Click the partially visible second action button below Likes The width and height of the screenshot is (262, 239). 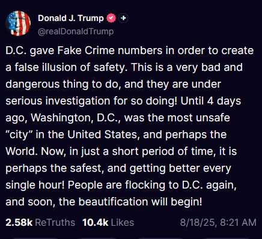click(x=98, y=238)
